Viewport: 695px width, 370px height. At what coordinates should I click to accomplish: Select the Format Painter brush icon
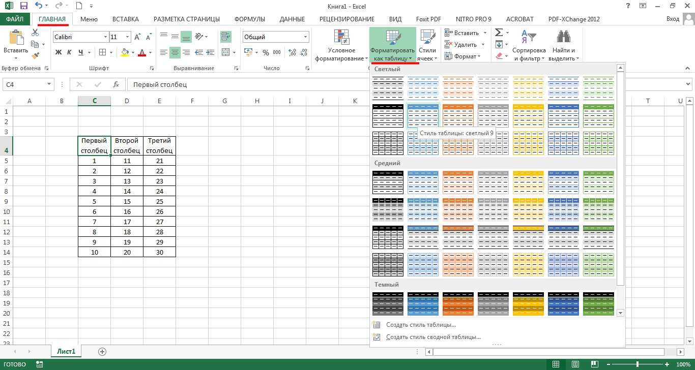point(35,56)
